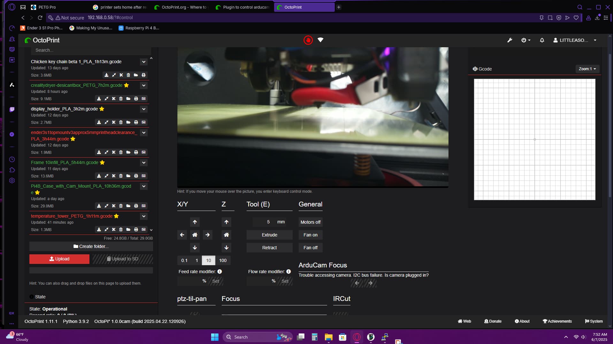Click the extrusion length mm input field
The width and height of the screenshot is (613, 344).
click(x=264, y=222)
